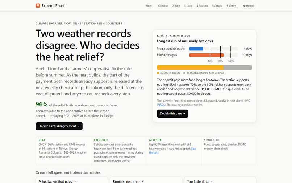
Task: Click the ExtremeProof orange logo icon
Action: point(38,6)
